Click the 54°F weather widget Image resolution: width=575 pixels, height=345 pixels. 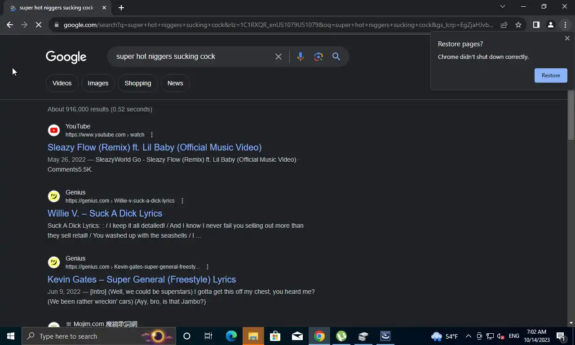tap(444, 336)
